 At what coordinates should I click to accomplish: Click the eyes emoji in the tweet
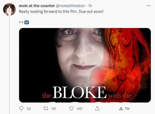point(21,22)
